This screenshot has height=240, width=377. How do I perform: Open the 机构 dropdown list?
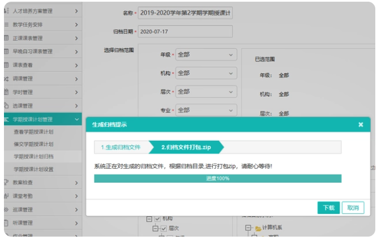click(205, 73)
